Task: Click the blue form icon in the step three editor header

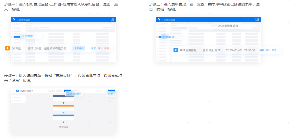Action: 17,91
